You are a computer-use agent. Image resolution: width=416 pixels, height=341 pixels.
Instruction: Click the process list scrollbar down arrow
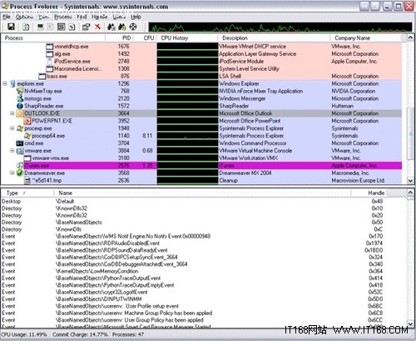point(410,181)
